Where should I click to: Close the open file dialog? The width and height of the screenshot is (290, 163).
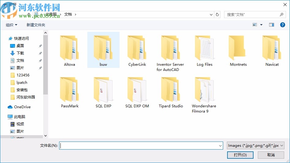pyautogui.click(x=285, y=5)
